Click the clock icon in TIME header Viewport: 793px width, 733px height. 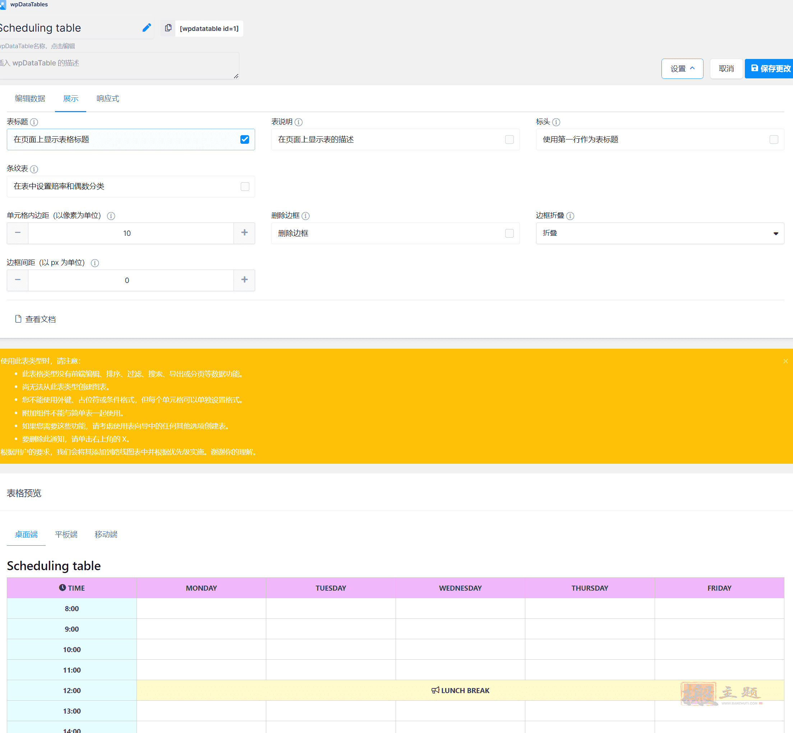tap(62, 587)
